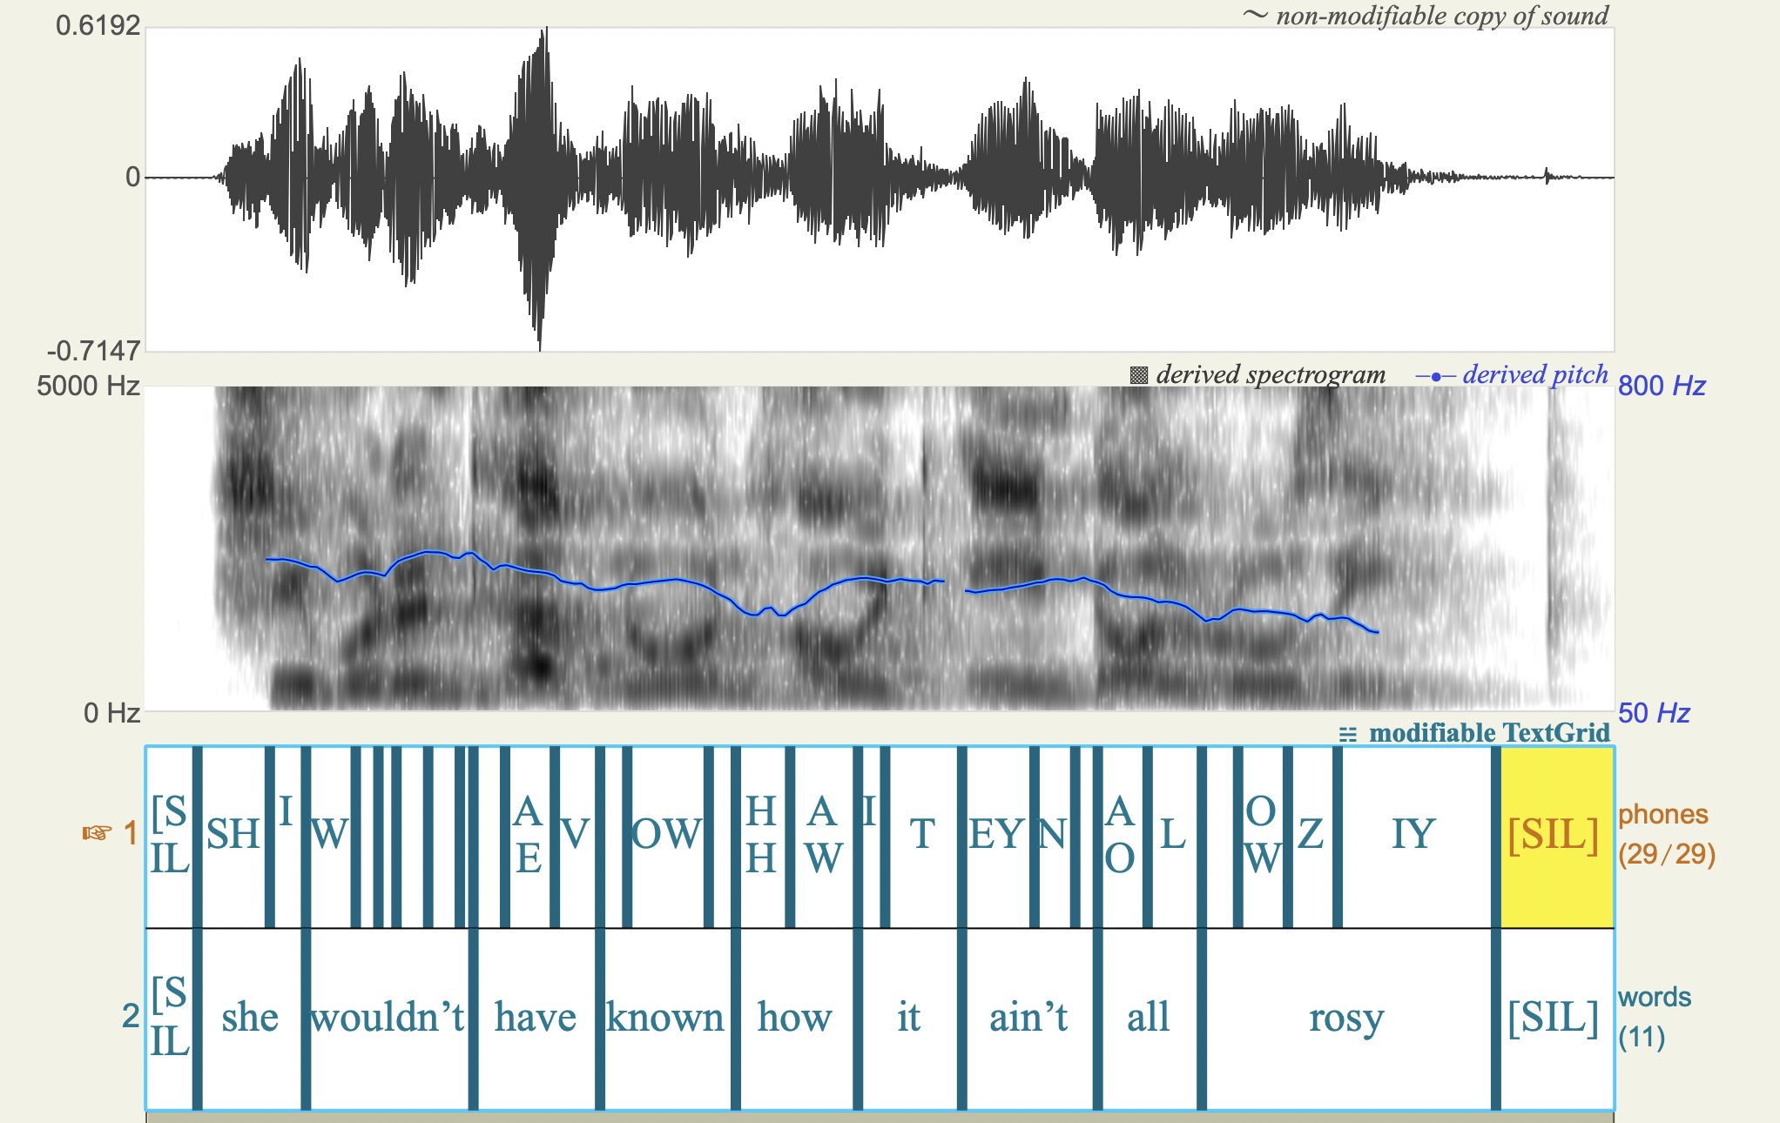
Task: Select the first [SIL] interval in words tier
Action: 170,1019
